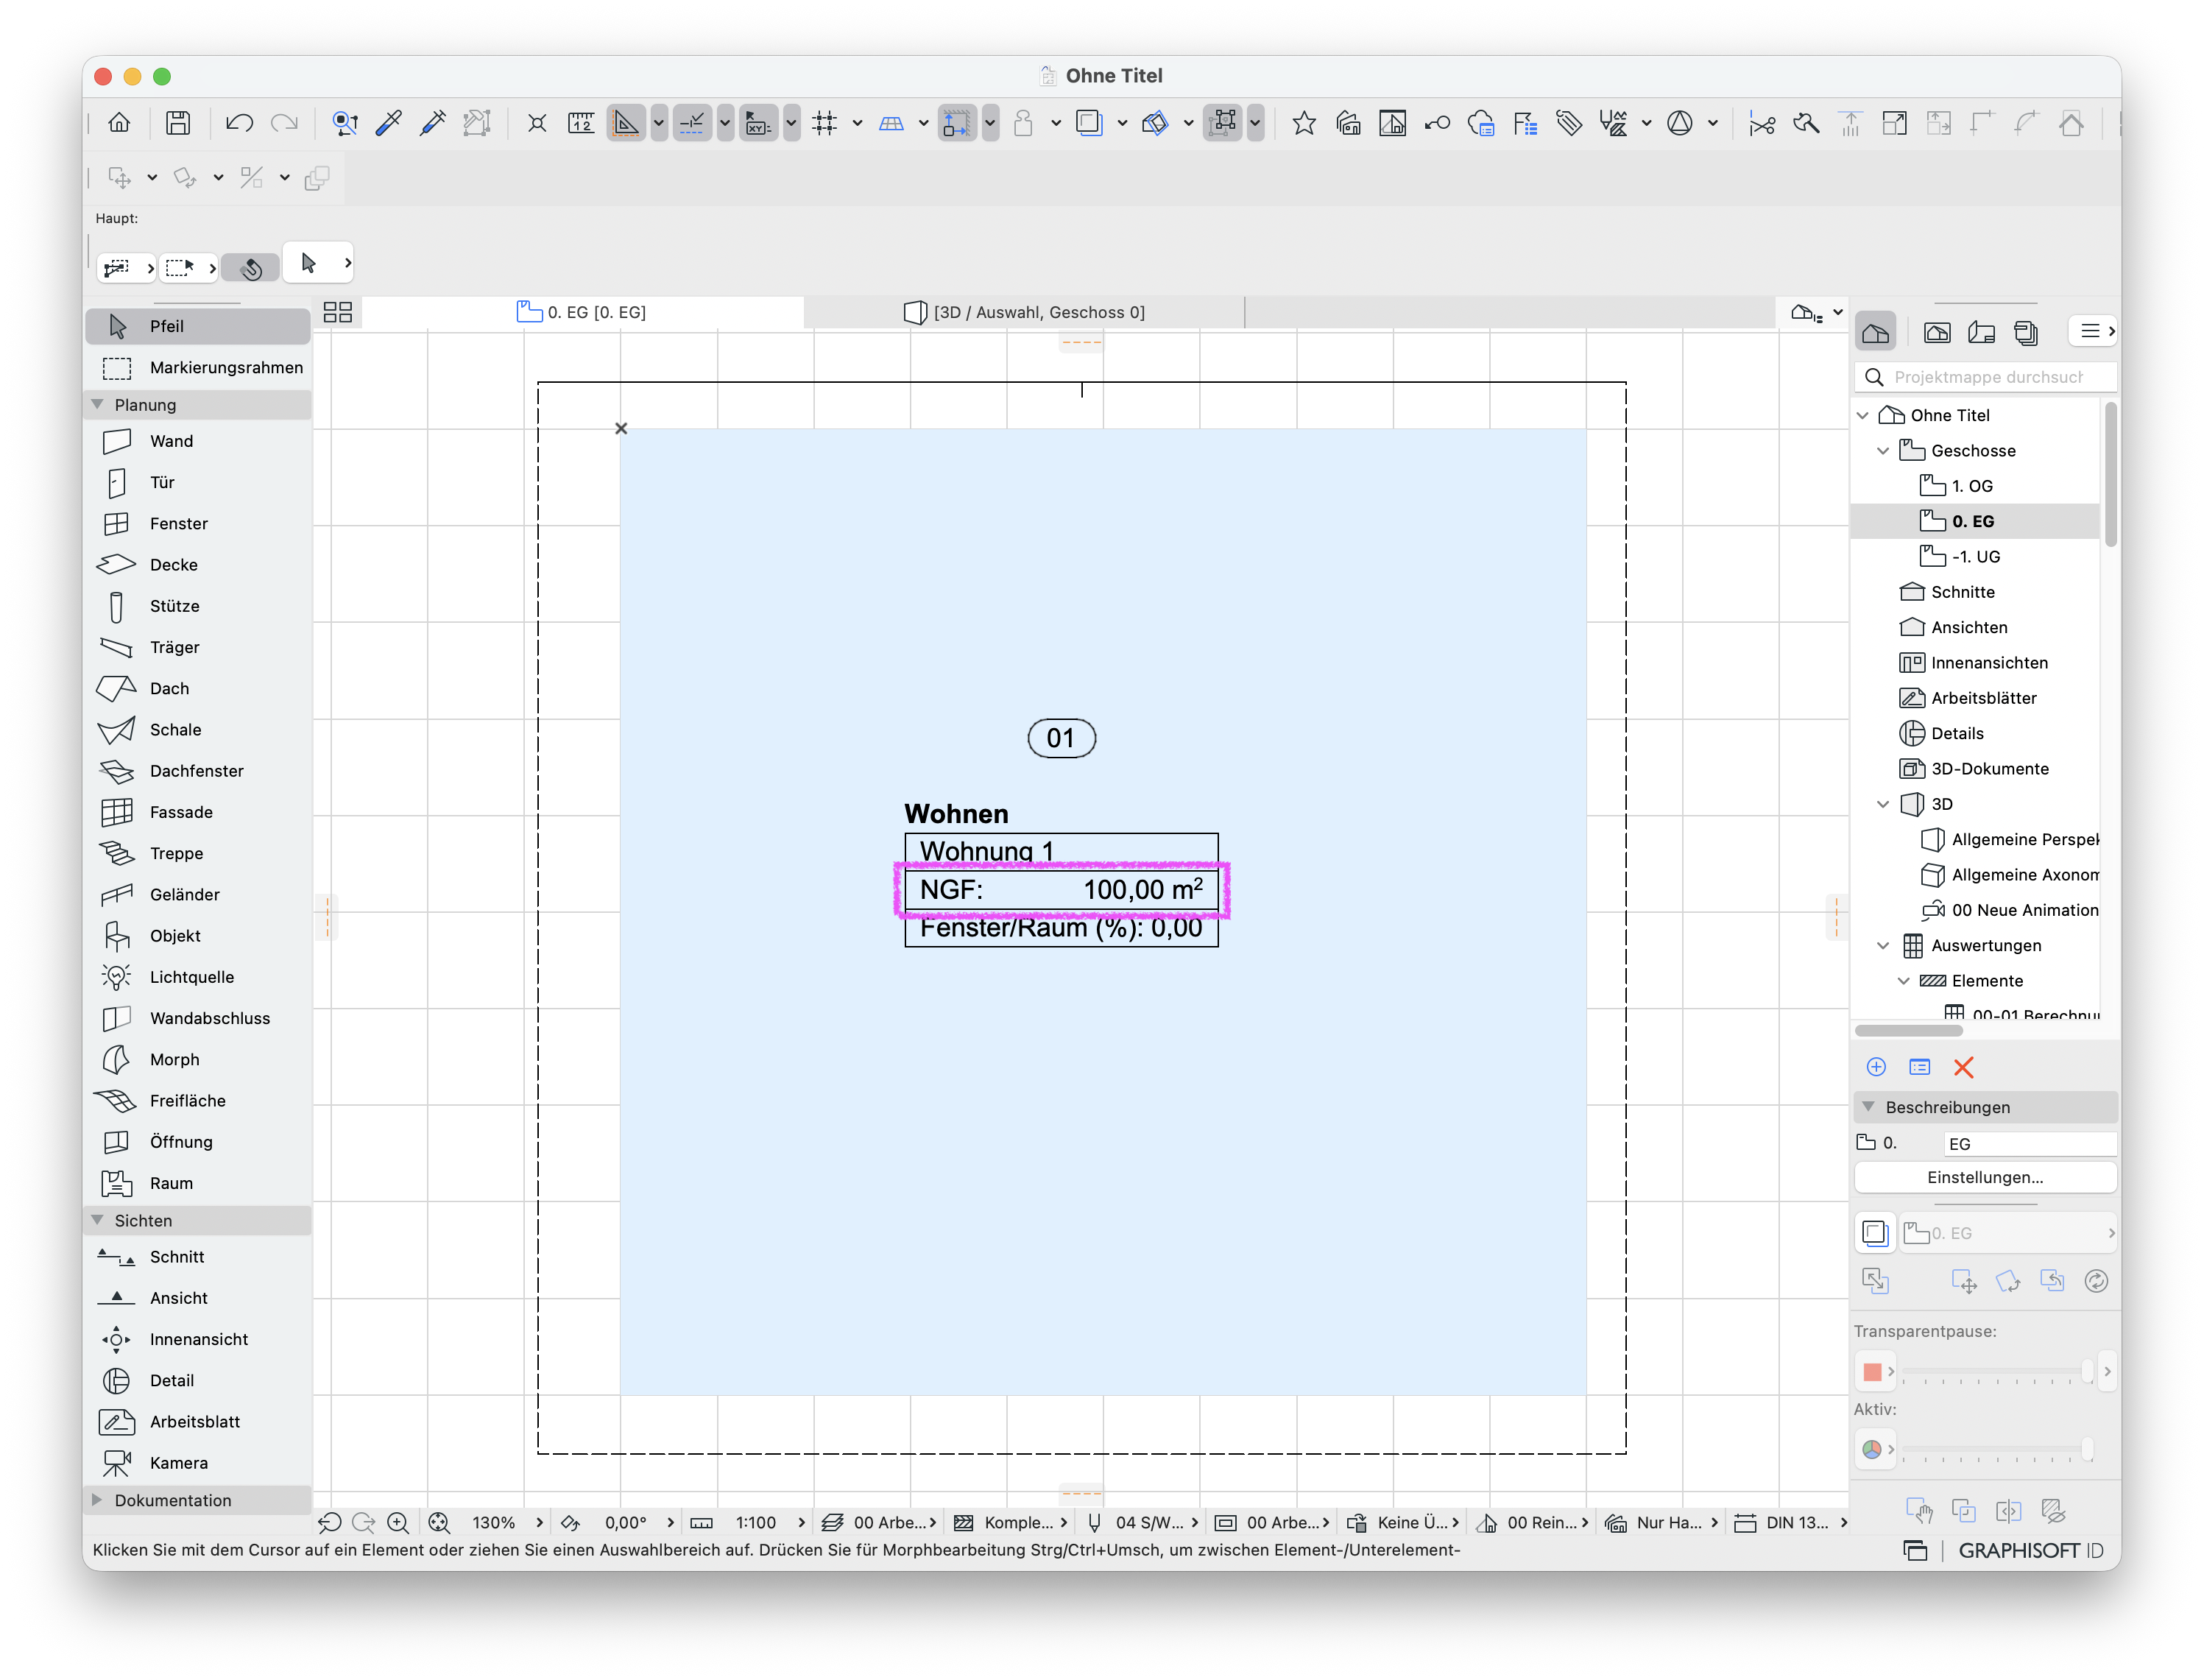2204x1680 pixels.
Task: Open the tab overview grid icon
Action: click(338, 312)
